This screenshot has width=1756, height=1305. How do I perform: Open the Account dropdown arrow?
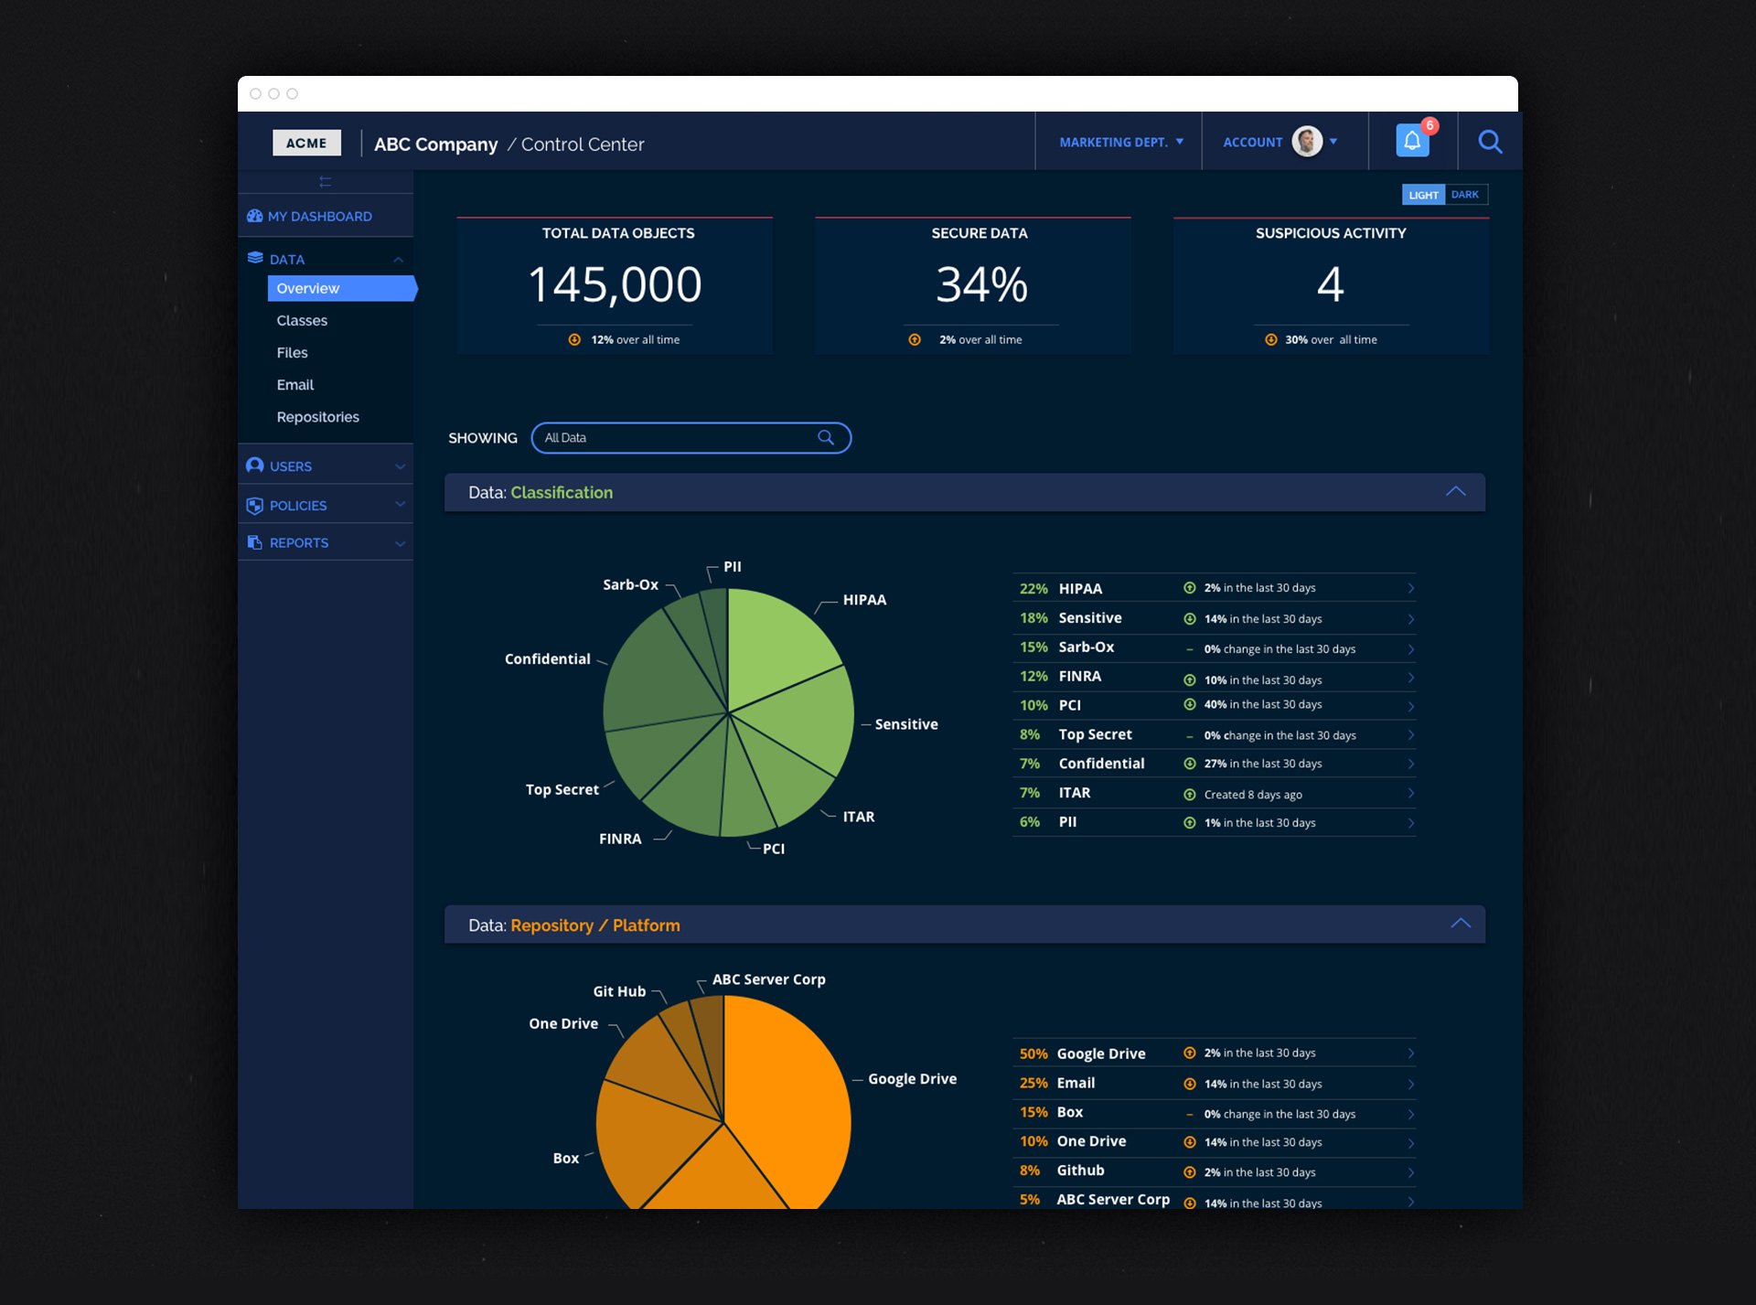[1333, 142]
